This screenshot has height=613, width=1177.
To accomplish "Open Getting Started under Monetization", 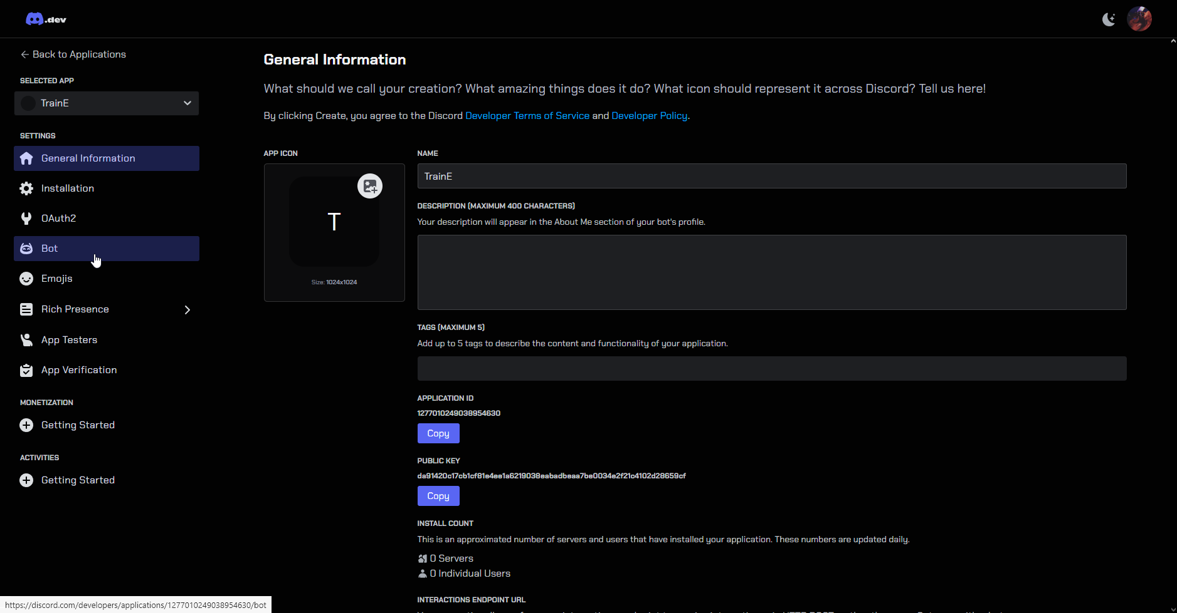I will pos(107,425).
